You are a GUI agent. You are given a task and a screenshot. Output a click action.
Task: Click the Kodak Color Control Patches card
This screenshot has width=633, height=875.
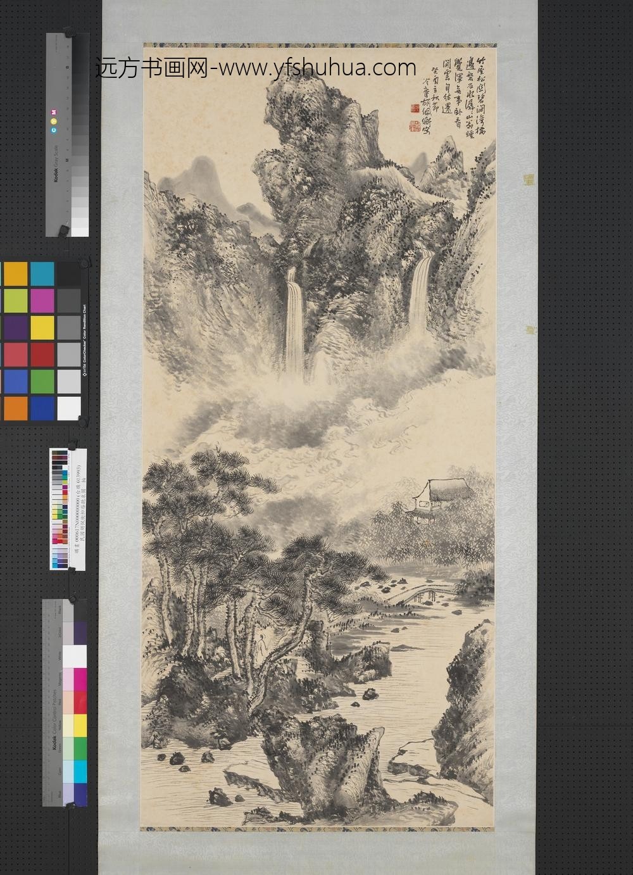65,702
